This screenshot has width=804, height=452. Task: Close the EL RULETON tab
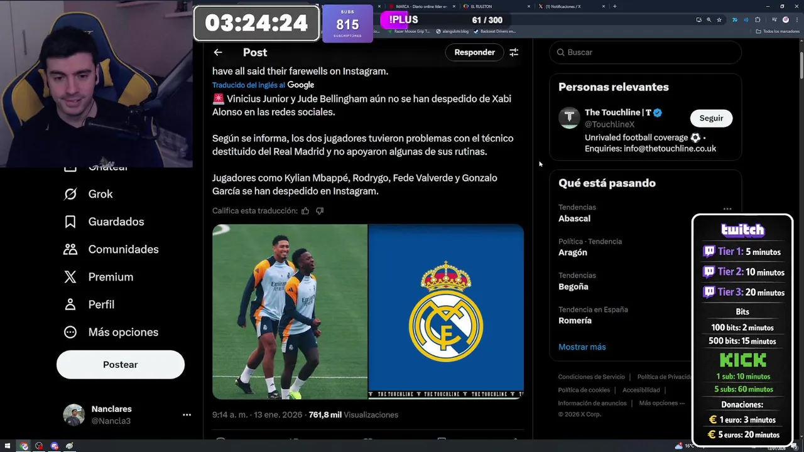click(529, 6)
